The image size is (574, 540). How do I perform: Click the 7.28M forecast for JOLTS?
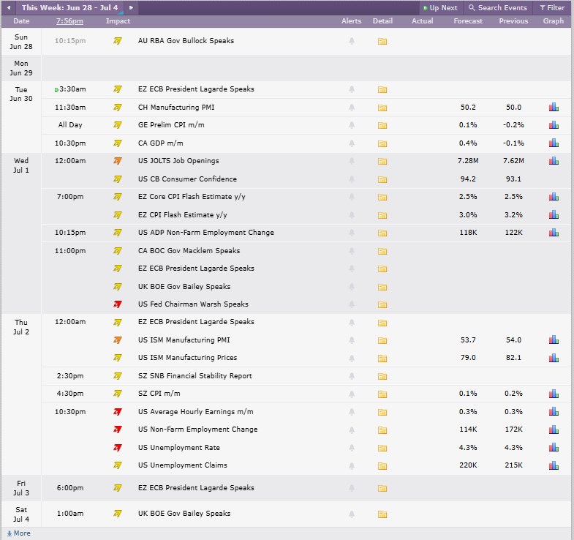(468, 161)
